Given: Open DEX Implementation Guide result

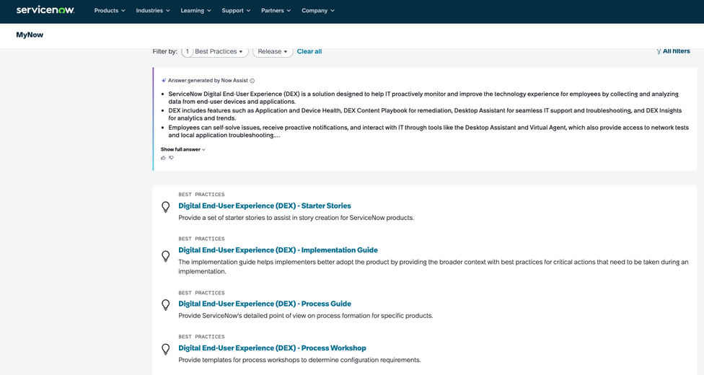Looking at the screenshot, I should pyautogui.click(x=278, y=250).
